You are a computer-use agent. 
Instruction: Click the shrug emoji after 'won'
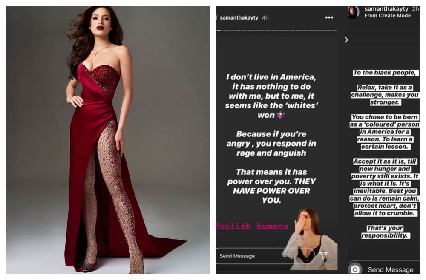pos(281,115)
